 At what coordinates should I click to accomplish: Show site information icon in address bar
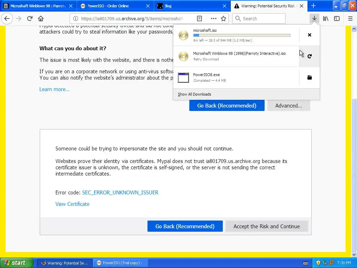click(76, 19)
